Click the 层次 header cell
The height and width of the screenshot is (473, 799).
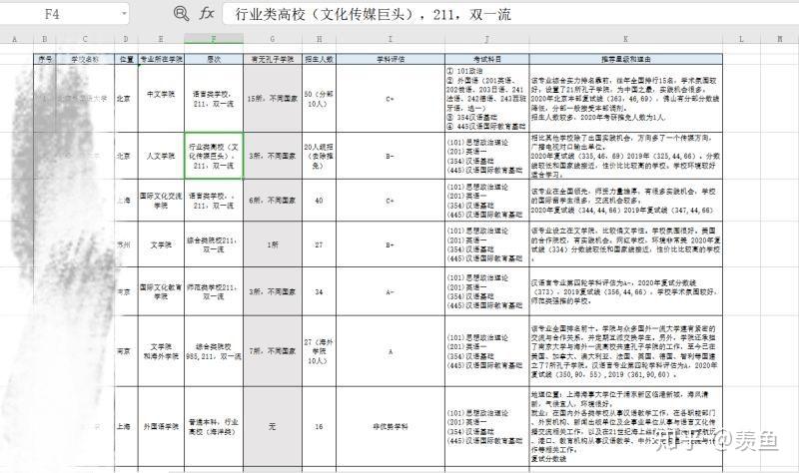214,59
